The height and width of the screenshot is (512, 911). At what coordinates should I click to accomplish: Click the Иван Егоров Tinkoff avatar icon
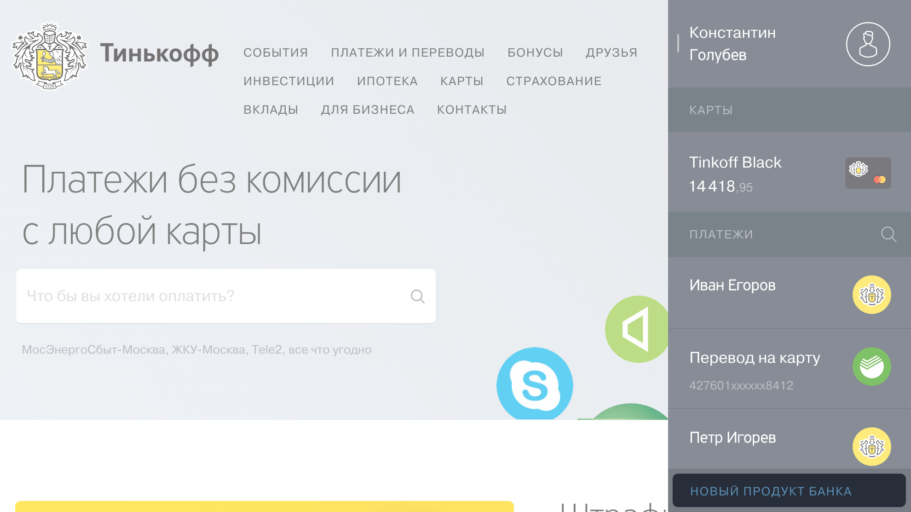871,295
